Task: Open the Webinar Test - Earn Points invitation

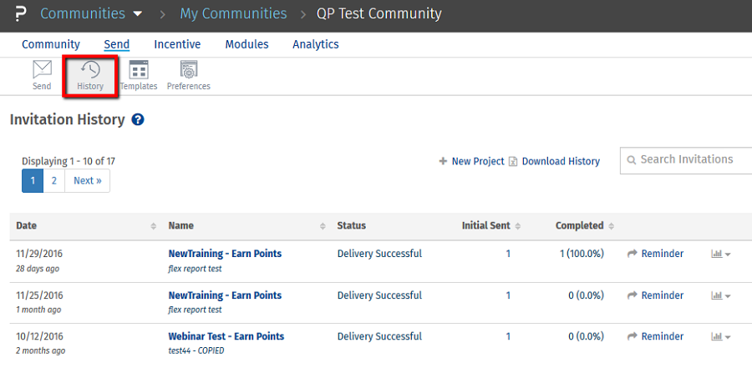Action: (x=226, y=336)
